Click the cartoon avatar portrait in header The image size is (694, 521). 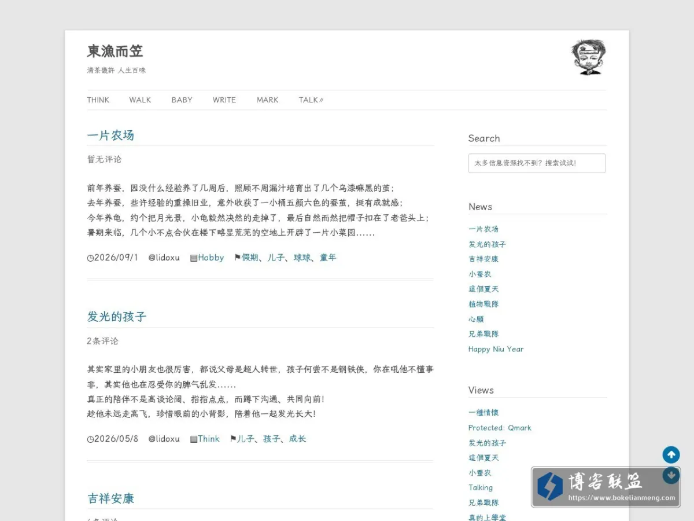(589, 57)
